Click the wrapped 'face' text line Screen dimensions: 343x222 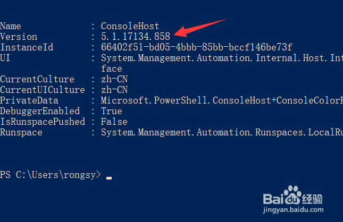112,69
